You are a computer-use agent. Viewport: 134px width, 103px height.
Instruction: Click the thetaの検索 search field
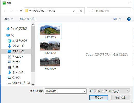click(109, 11)
